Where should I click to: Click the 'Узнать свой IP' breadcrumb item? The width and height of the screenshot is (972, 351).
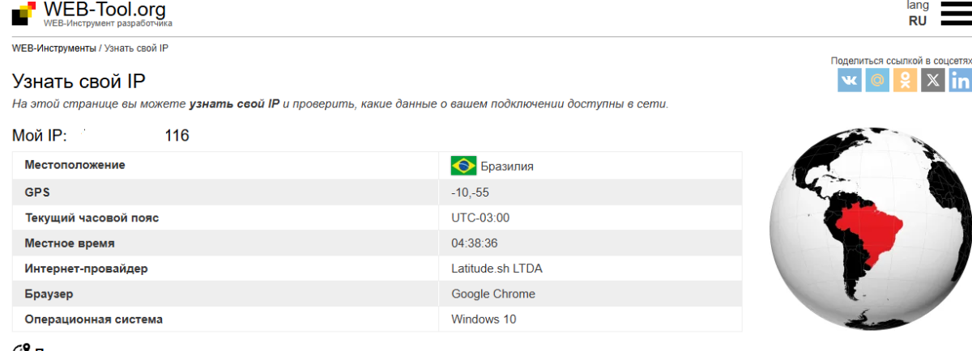(136, 49)
